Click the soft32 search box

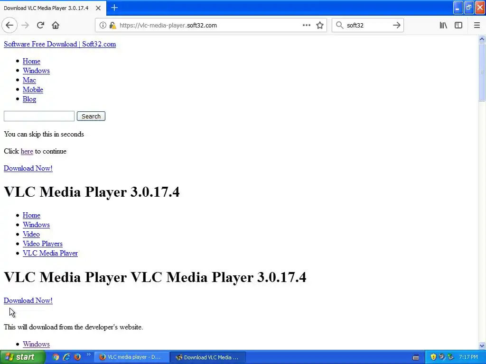(x=367, y=26)
